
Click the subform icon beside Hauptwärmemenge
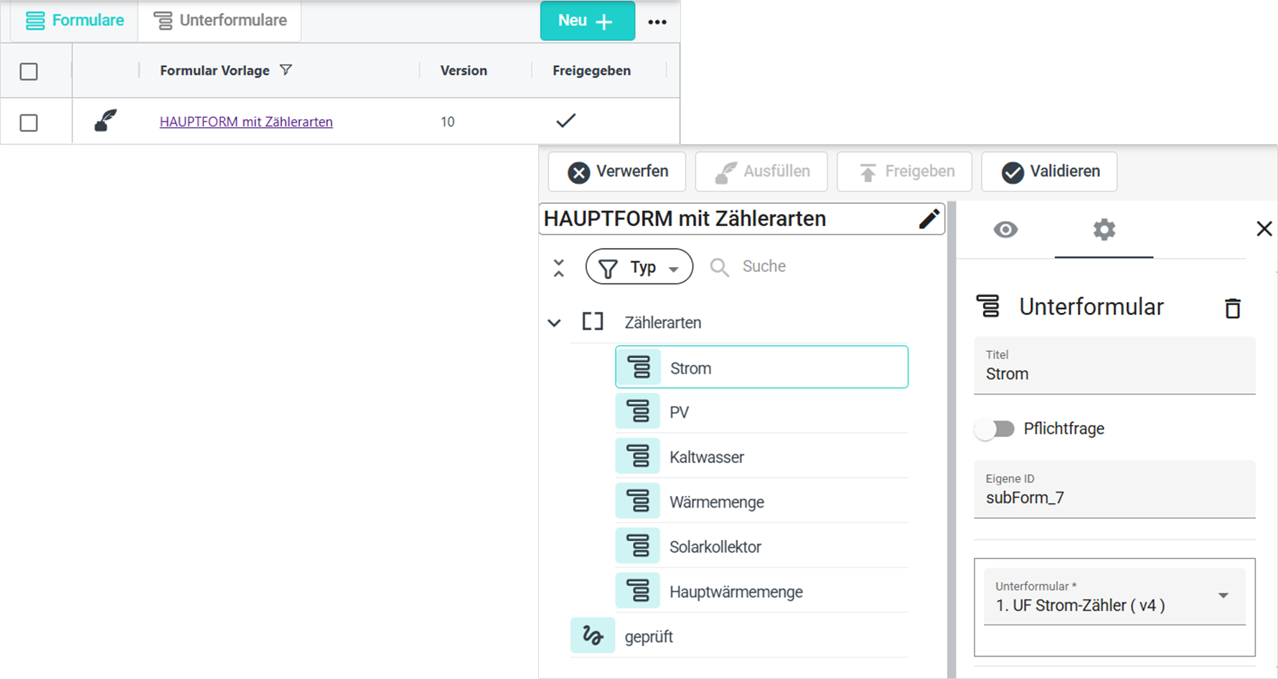coord(638,591)
